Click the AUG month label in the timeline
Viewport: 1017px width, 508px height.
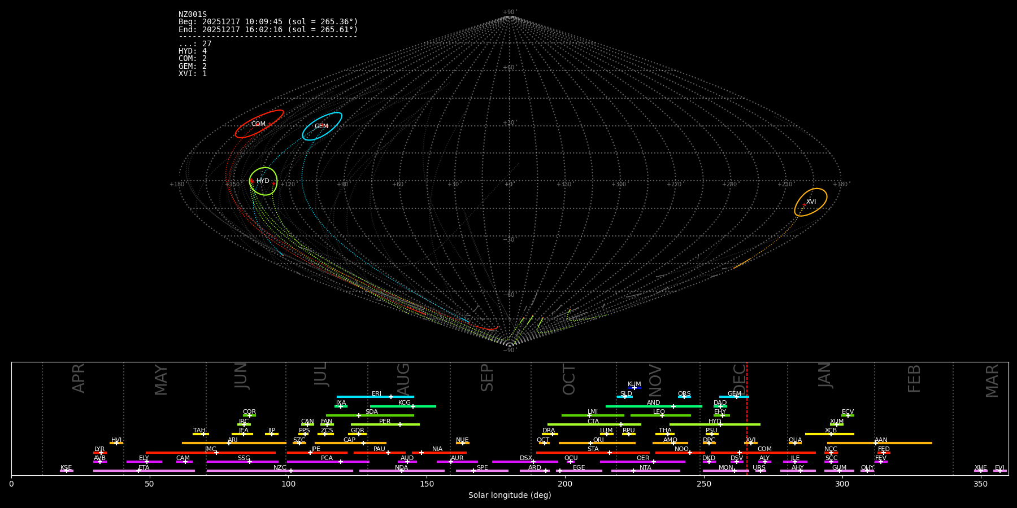pyautogui.click(x=403, y=378)
